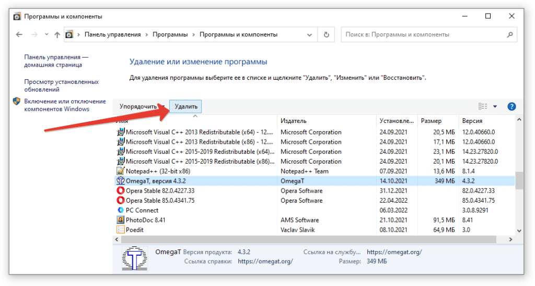535x286 pixels.
Task: Select the PC Connect row name
Action: (x=142, y=210)
